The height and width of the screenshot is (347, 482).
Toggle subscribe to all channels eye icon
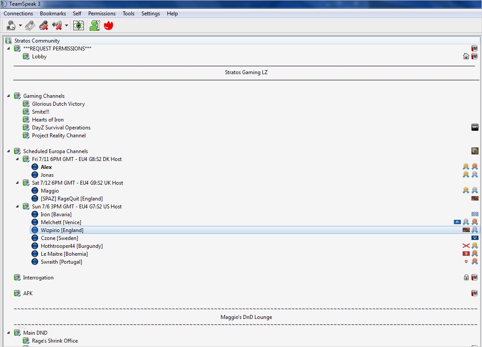[79, 25]
